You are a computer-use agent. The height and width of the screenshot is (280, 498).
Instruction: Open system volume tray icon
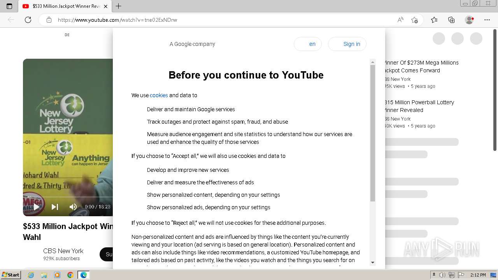pyautogui.click(x=442, y=275)
